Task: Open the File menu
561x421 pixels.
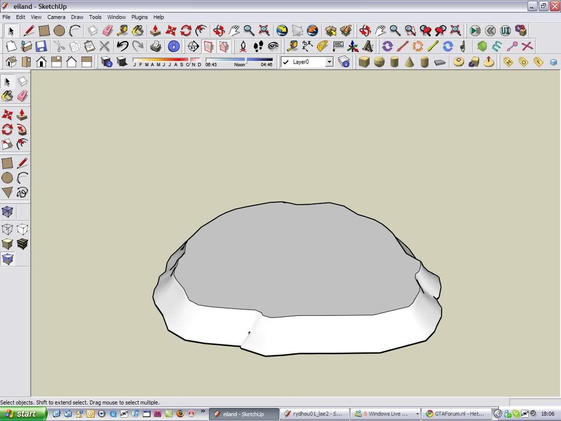Action: click(6, 17)
